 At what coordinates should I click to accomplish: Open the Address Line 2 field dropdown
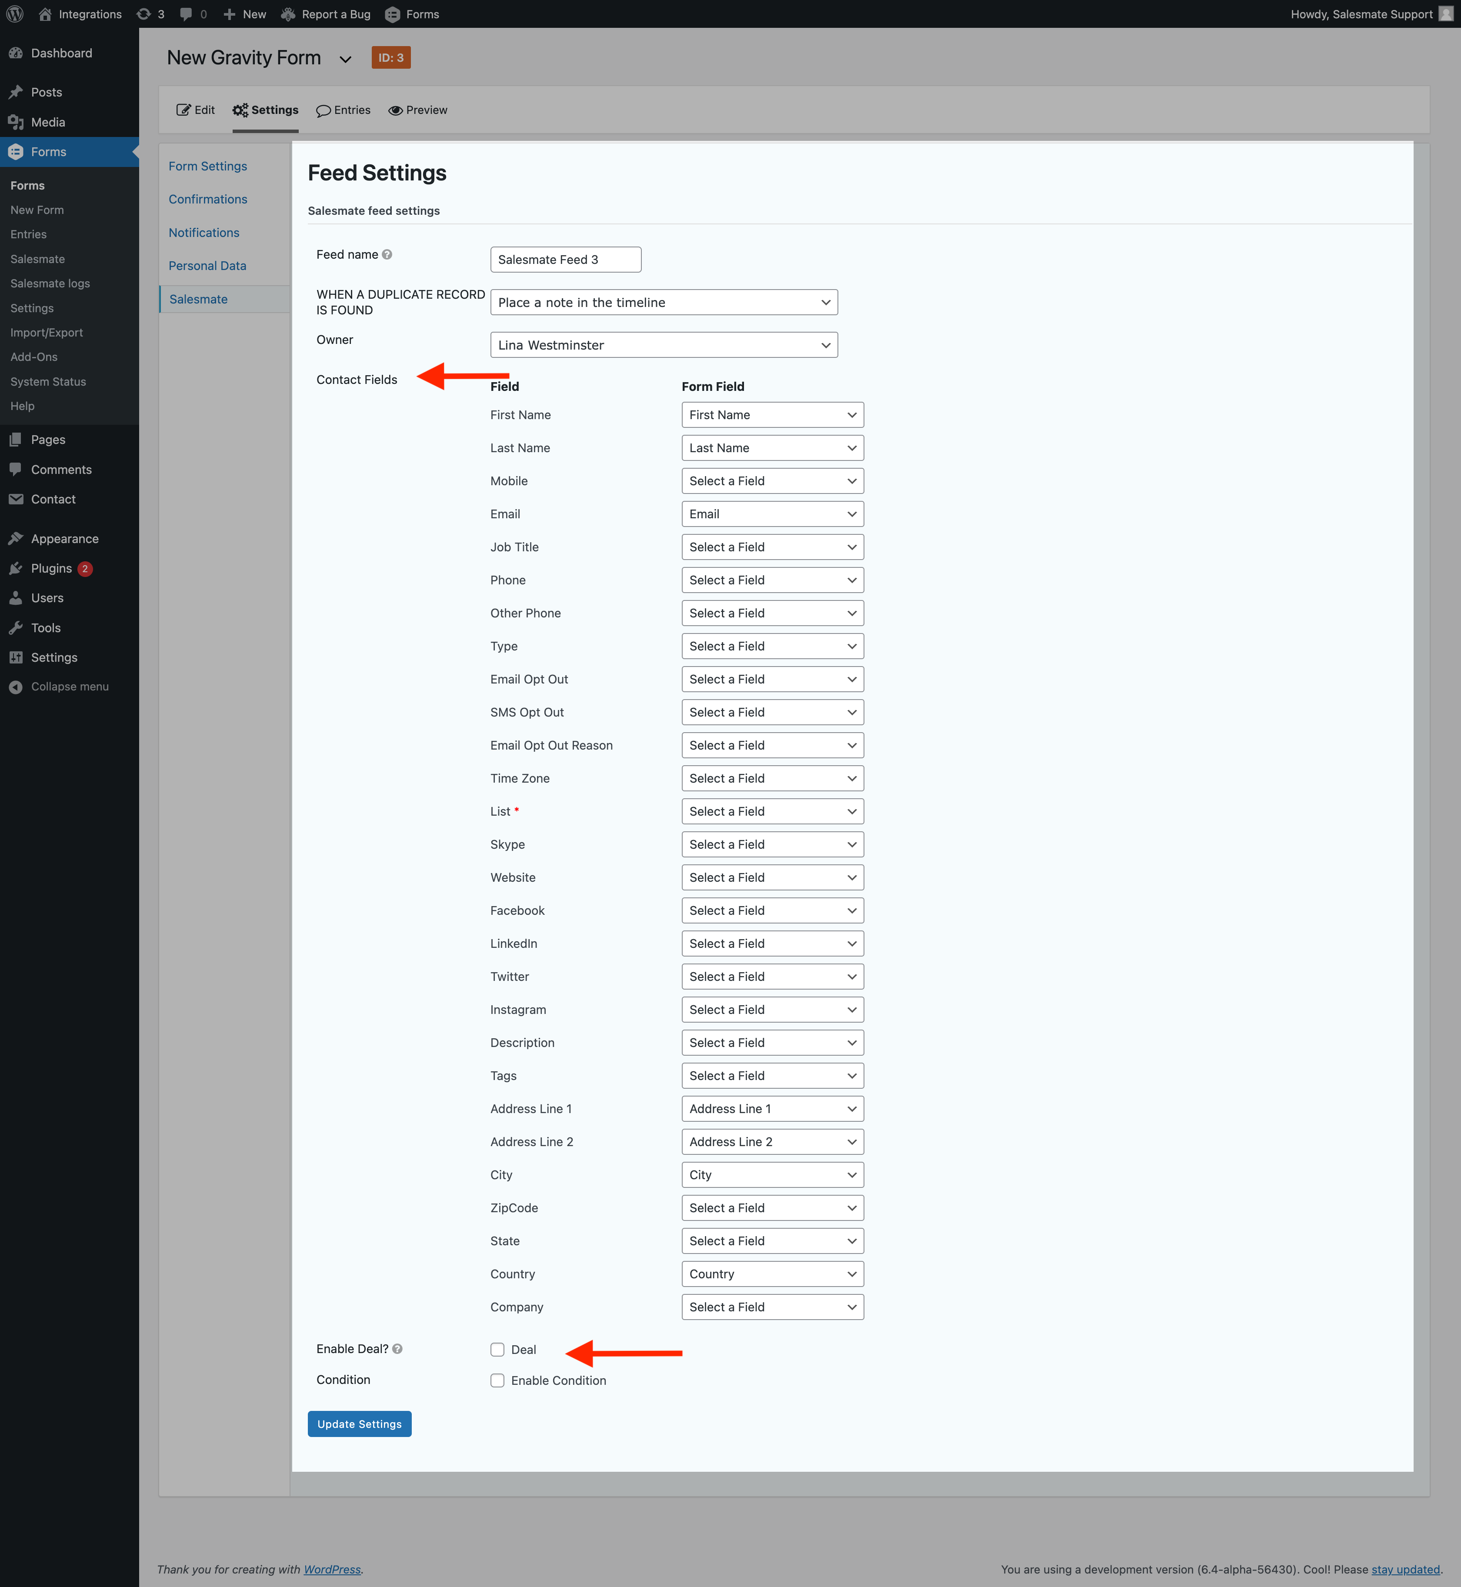pyautogui.click(x=772, y=1141)
